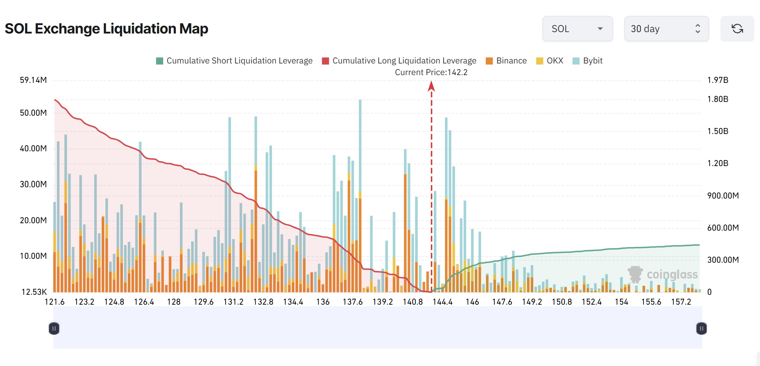760x366 pixels.
Task: Click the right handle of the range selector
Action: pos(702,328)
